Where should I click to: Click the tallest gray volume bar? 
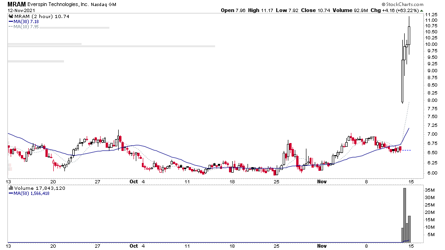pos(405,215)
